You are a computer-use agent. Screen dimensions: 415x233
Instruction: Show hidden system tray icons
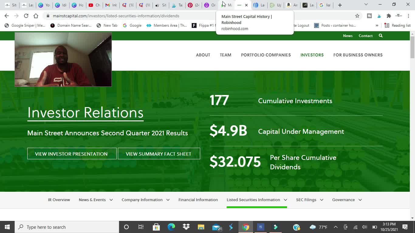[336, 227]
